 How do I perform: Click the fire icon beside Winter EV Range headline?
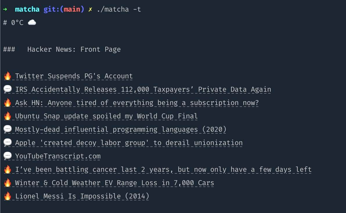point(8,183)
